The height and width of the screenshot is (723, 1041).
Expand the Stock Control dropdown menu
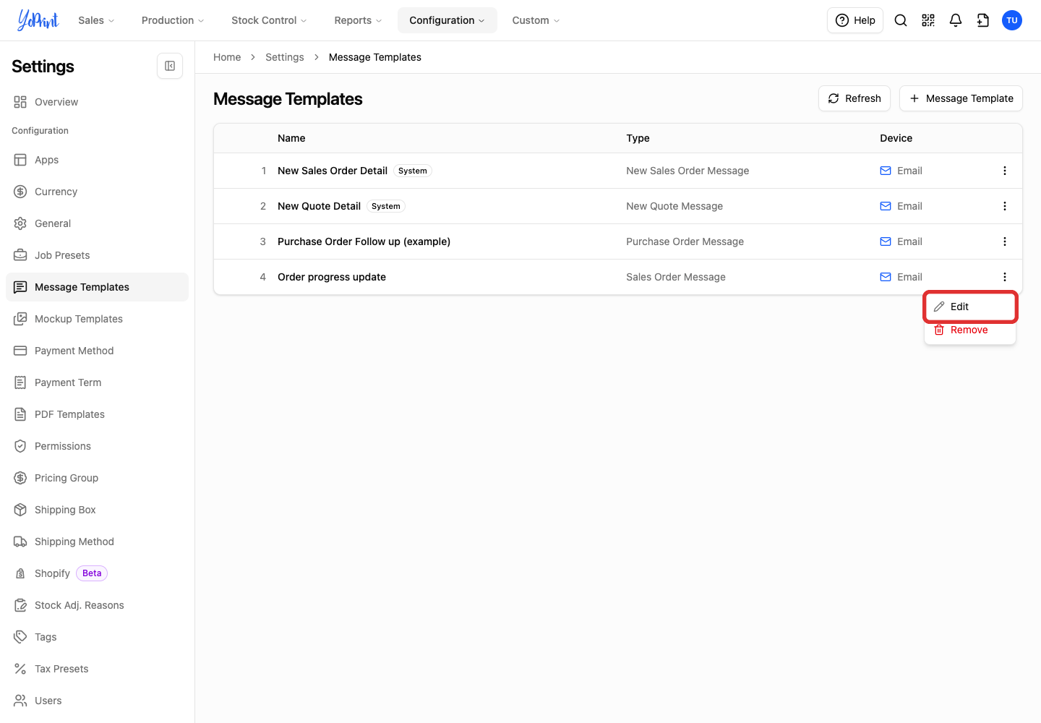pos(269,20)
